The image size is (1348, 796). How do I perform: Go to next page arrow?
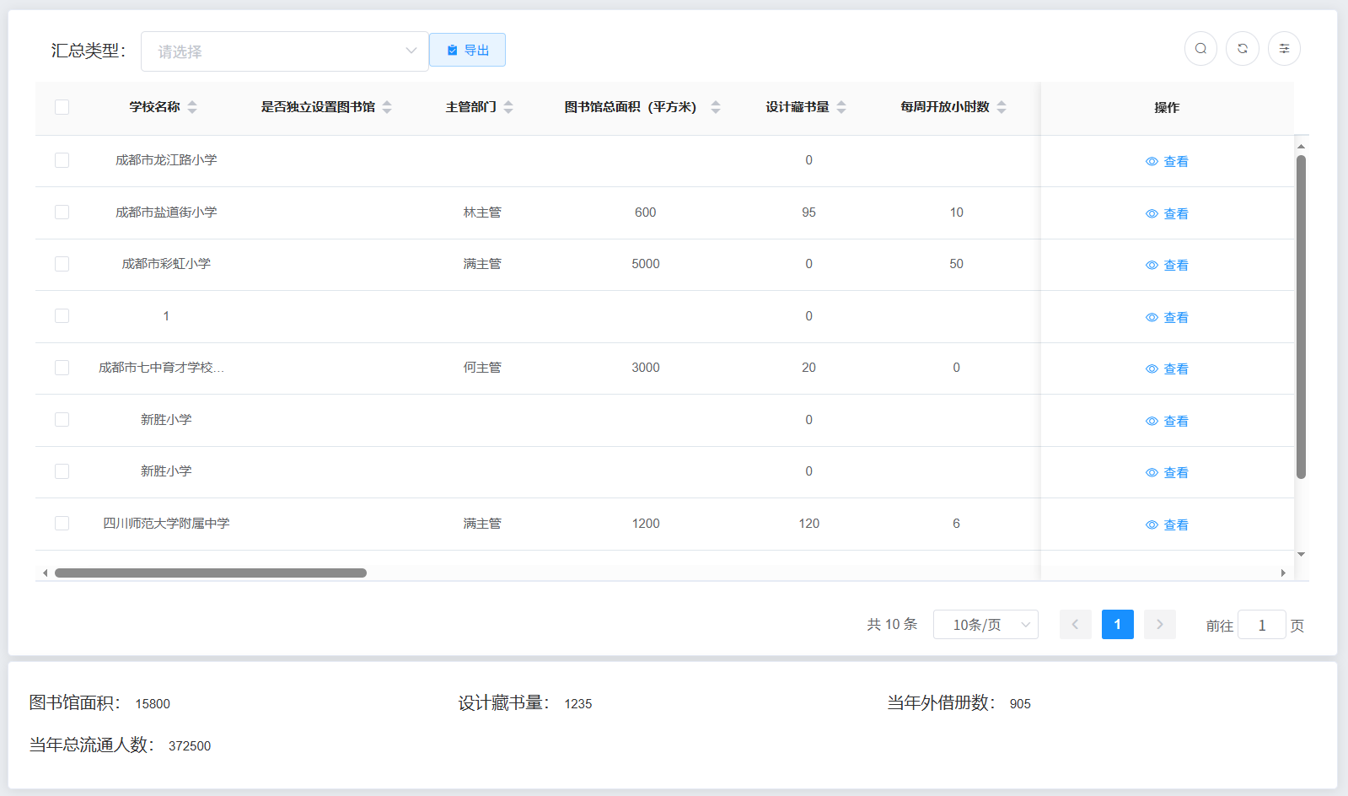1159,625
